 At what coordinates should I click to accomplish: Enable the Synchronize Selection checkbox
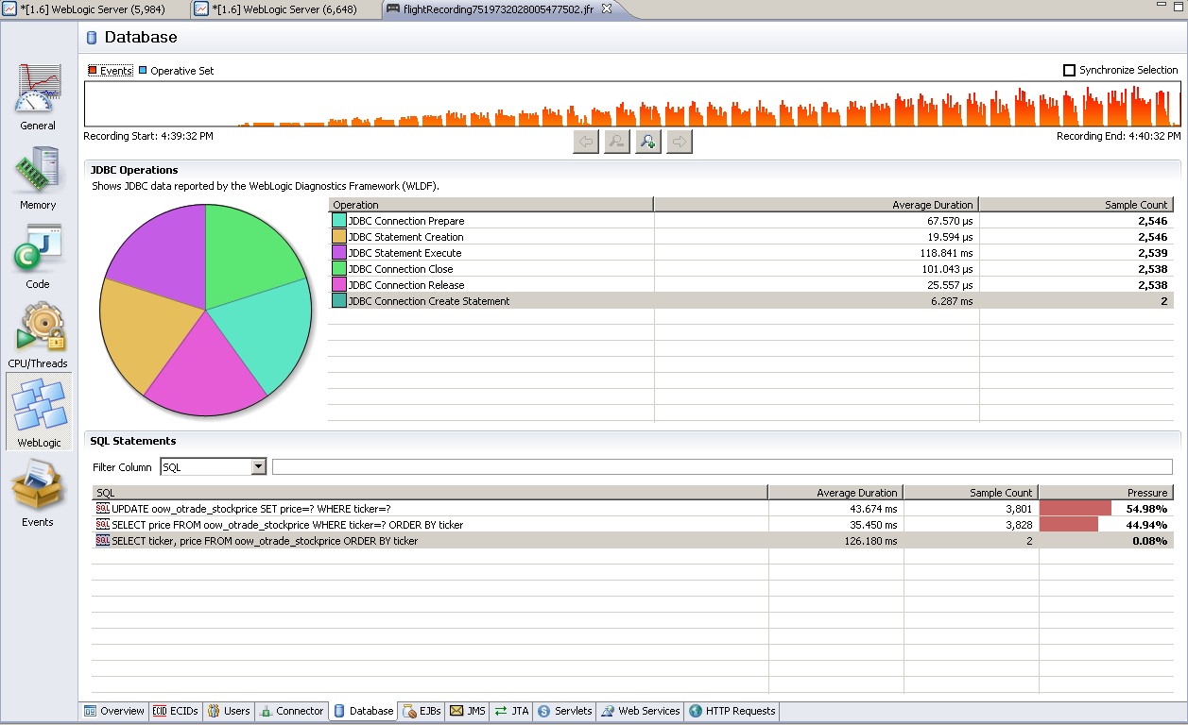1070,70
